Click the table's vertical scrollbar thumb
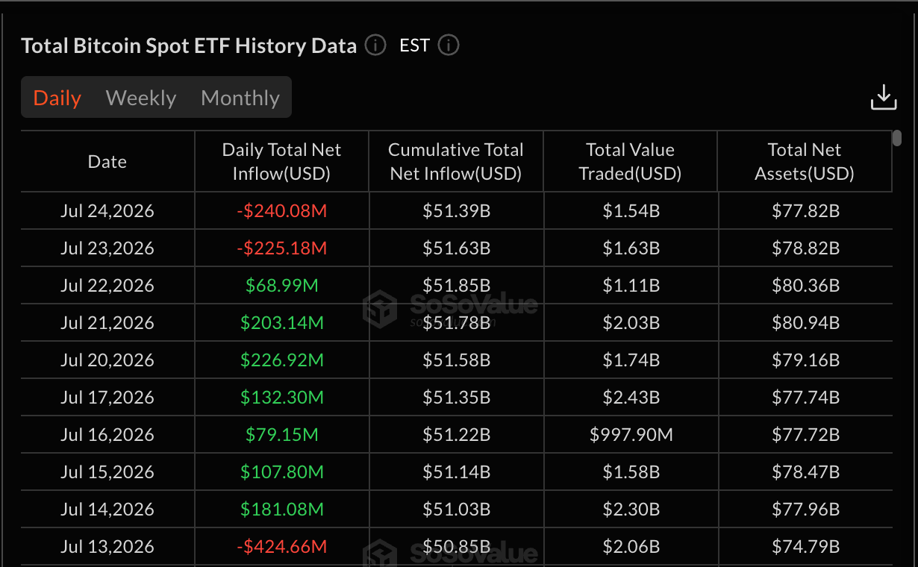Image resolution: width=918 pixels, height=567 pixels. (x=897, y=138)
